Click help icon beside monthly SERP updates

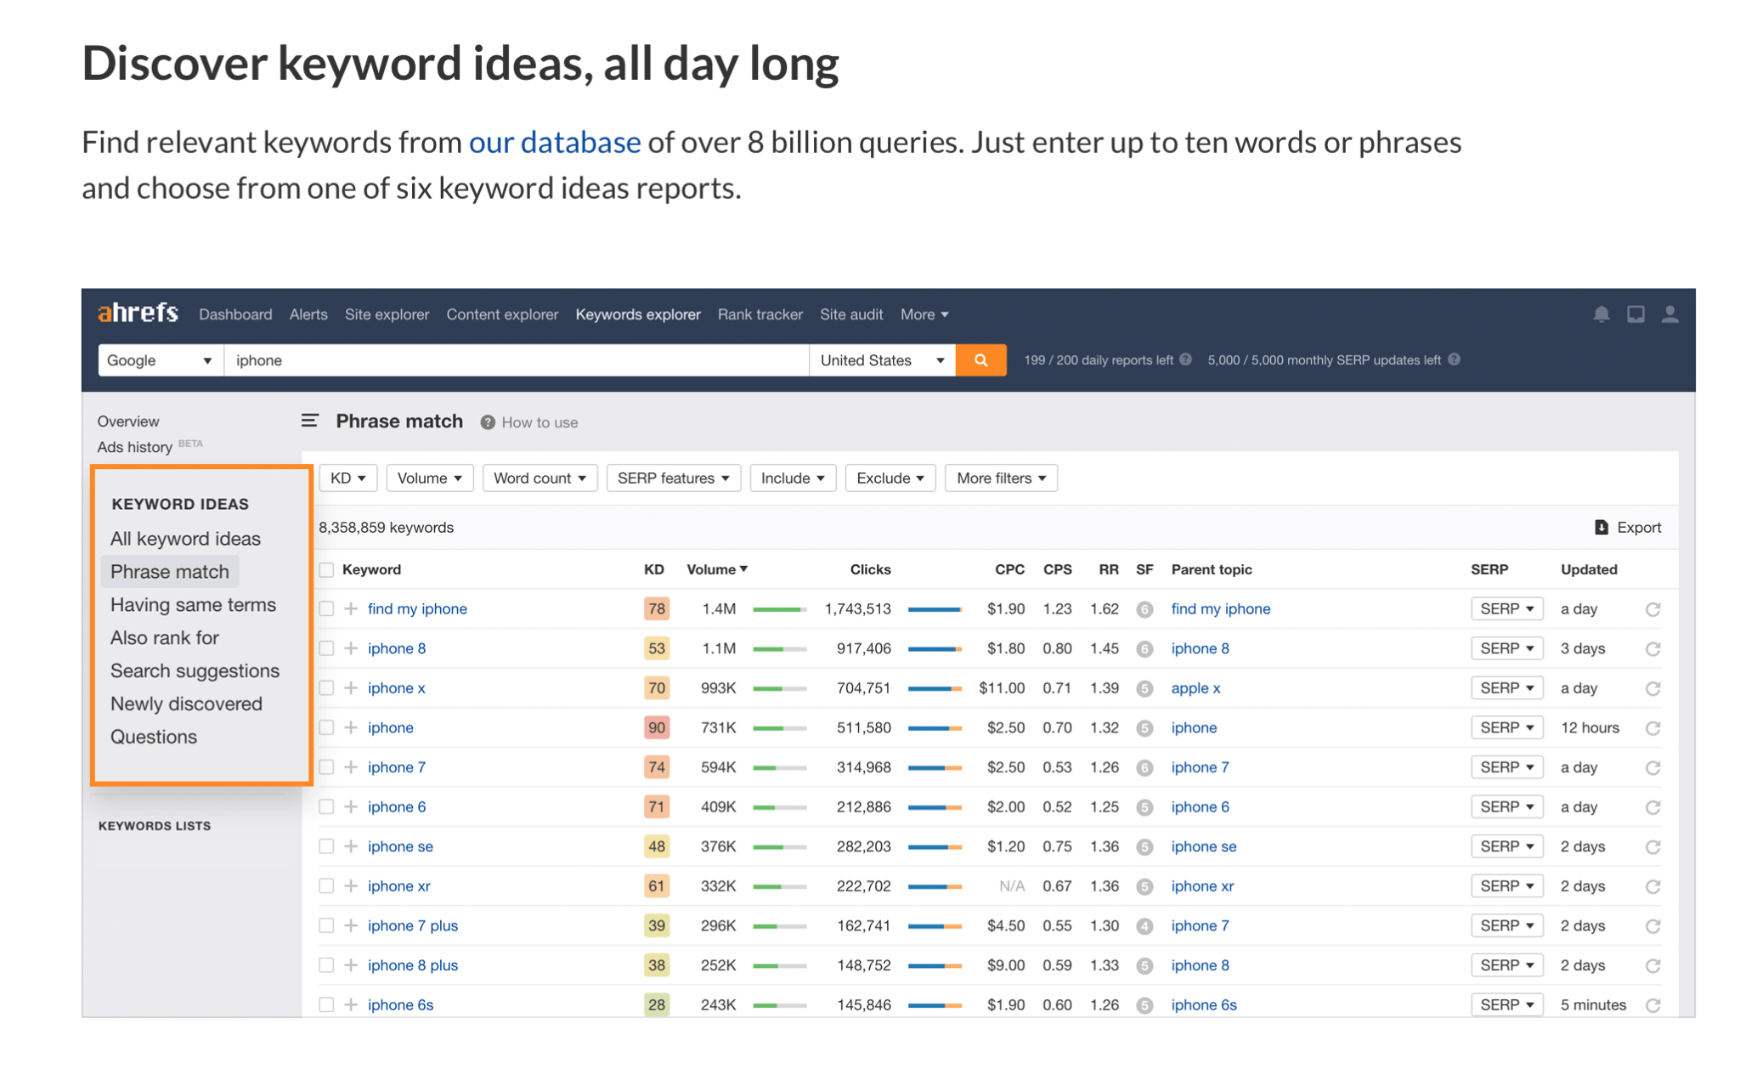pyautogui.click(x=1455, y=359)
